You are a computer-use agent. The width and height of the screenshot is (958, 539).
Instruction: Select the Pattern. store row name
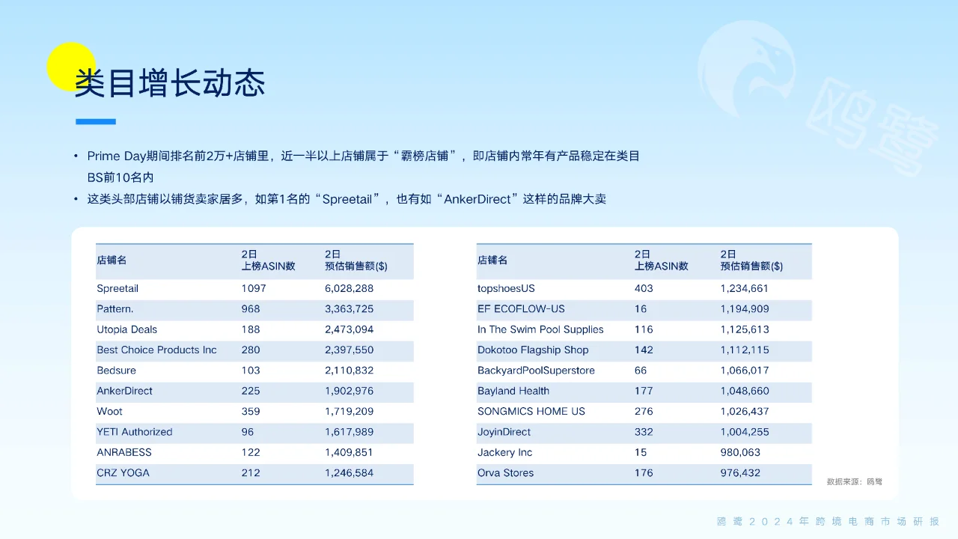[x=115, y=308]
